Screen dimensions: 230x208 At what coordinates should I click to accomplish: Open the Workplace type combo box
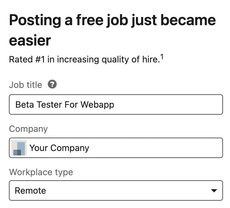[x=116, y=190]
